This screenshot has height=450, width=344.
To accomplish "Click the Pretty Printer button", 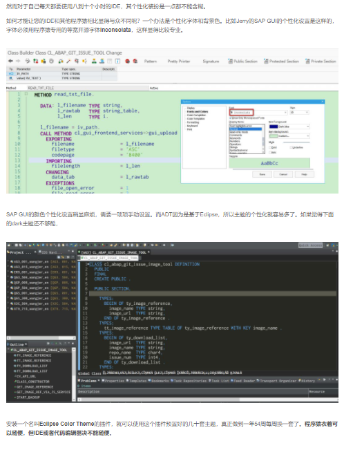I will click(x=179, y=61).
